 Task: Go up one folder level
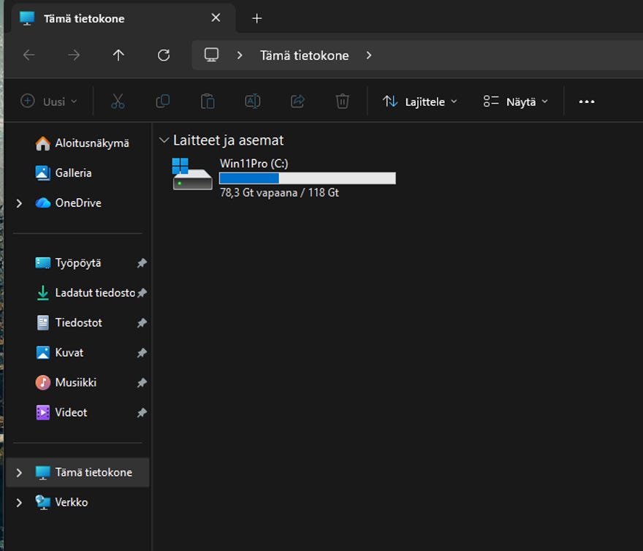118,56
